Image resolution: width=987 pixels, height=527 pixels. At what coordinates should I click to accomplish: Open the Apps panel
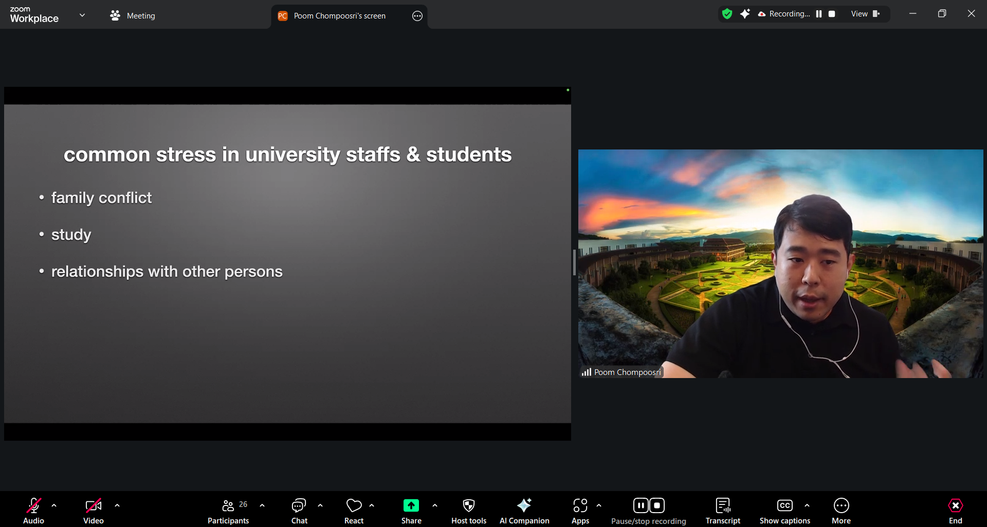click(x=580, y=511)
